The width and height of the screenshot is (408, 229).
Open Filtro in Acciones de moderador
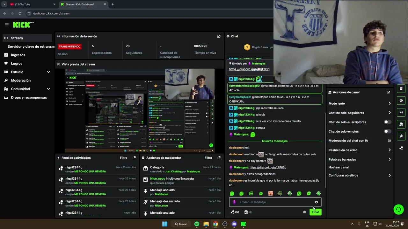[x=208, y=158]
